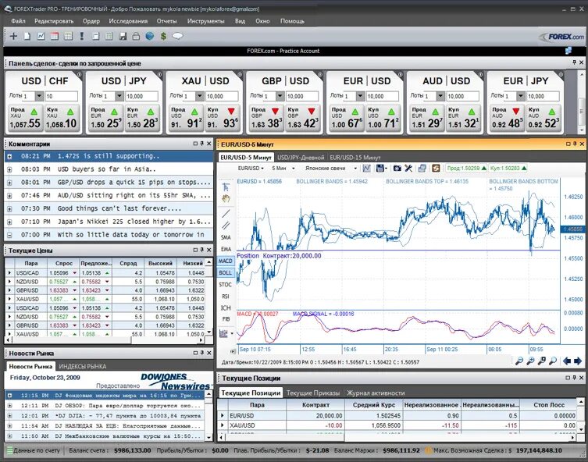Image resolution: width=588 pixels, height=462 pixels.
Task: Click the green dollar sign icon
Action: pos(163,36)
